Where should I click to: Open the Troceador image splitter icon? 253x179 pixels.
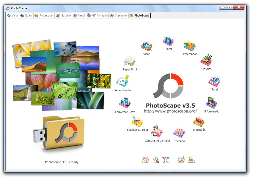[x=179, y=133]
